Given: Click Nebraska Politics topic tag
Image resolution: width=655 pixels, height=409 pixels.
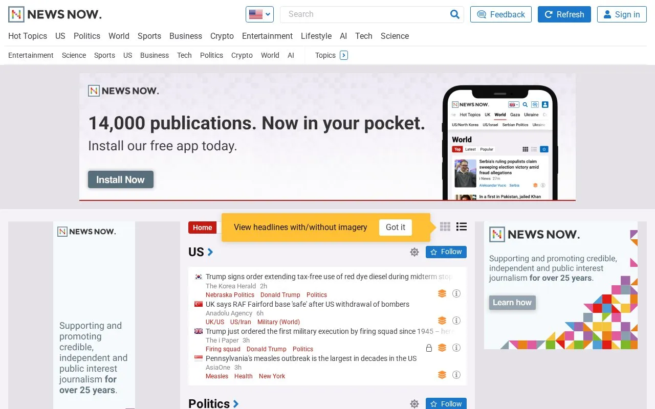Looking at the screenshot, I should point(230,295).
